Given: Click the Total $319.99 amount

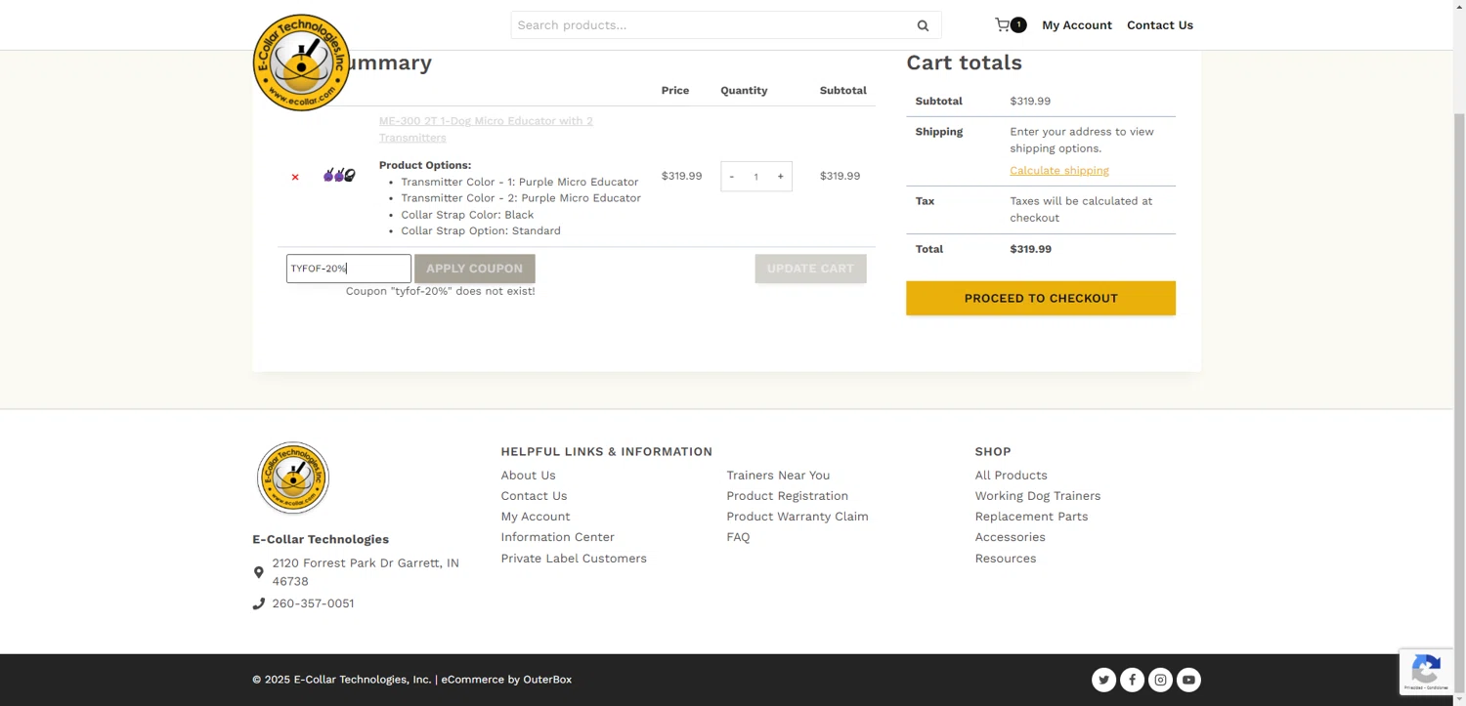Looking at the screenshot, I should [1030, 249].
